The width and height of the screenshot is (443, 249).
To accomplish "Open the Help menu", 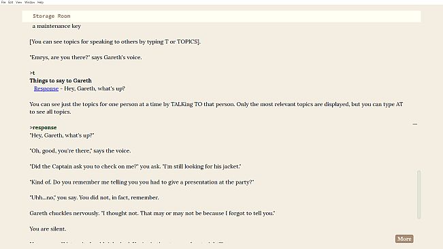I will [x=40, y=2].
